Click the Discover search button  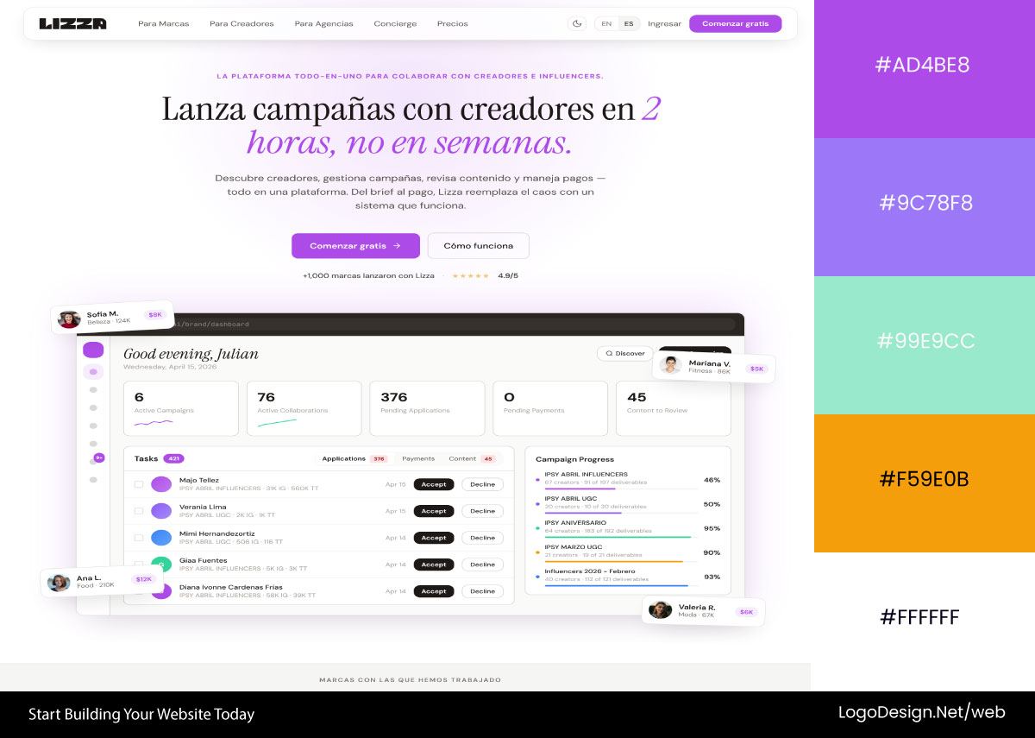(x=625, y=353)
